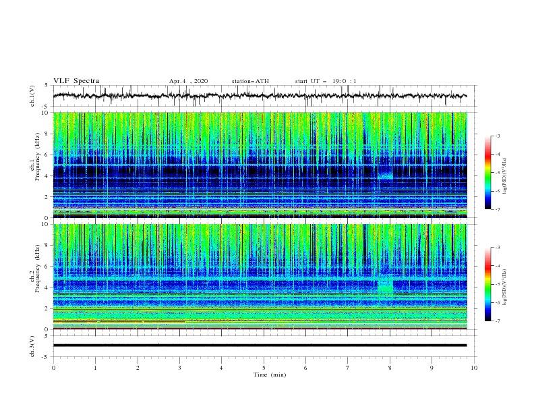This screenshot has height=413, width=534.
Task: Click the "7" tick on the time axis
Action: [x=348, y=368]
